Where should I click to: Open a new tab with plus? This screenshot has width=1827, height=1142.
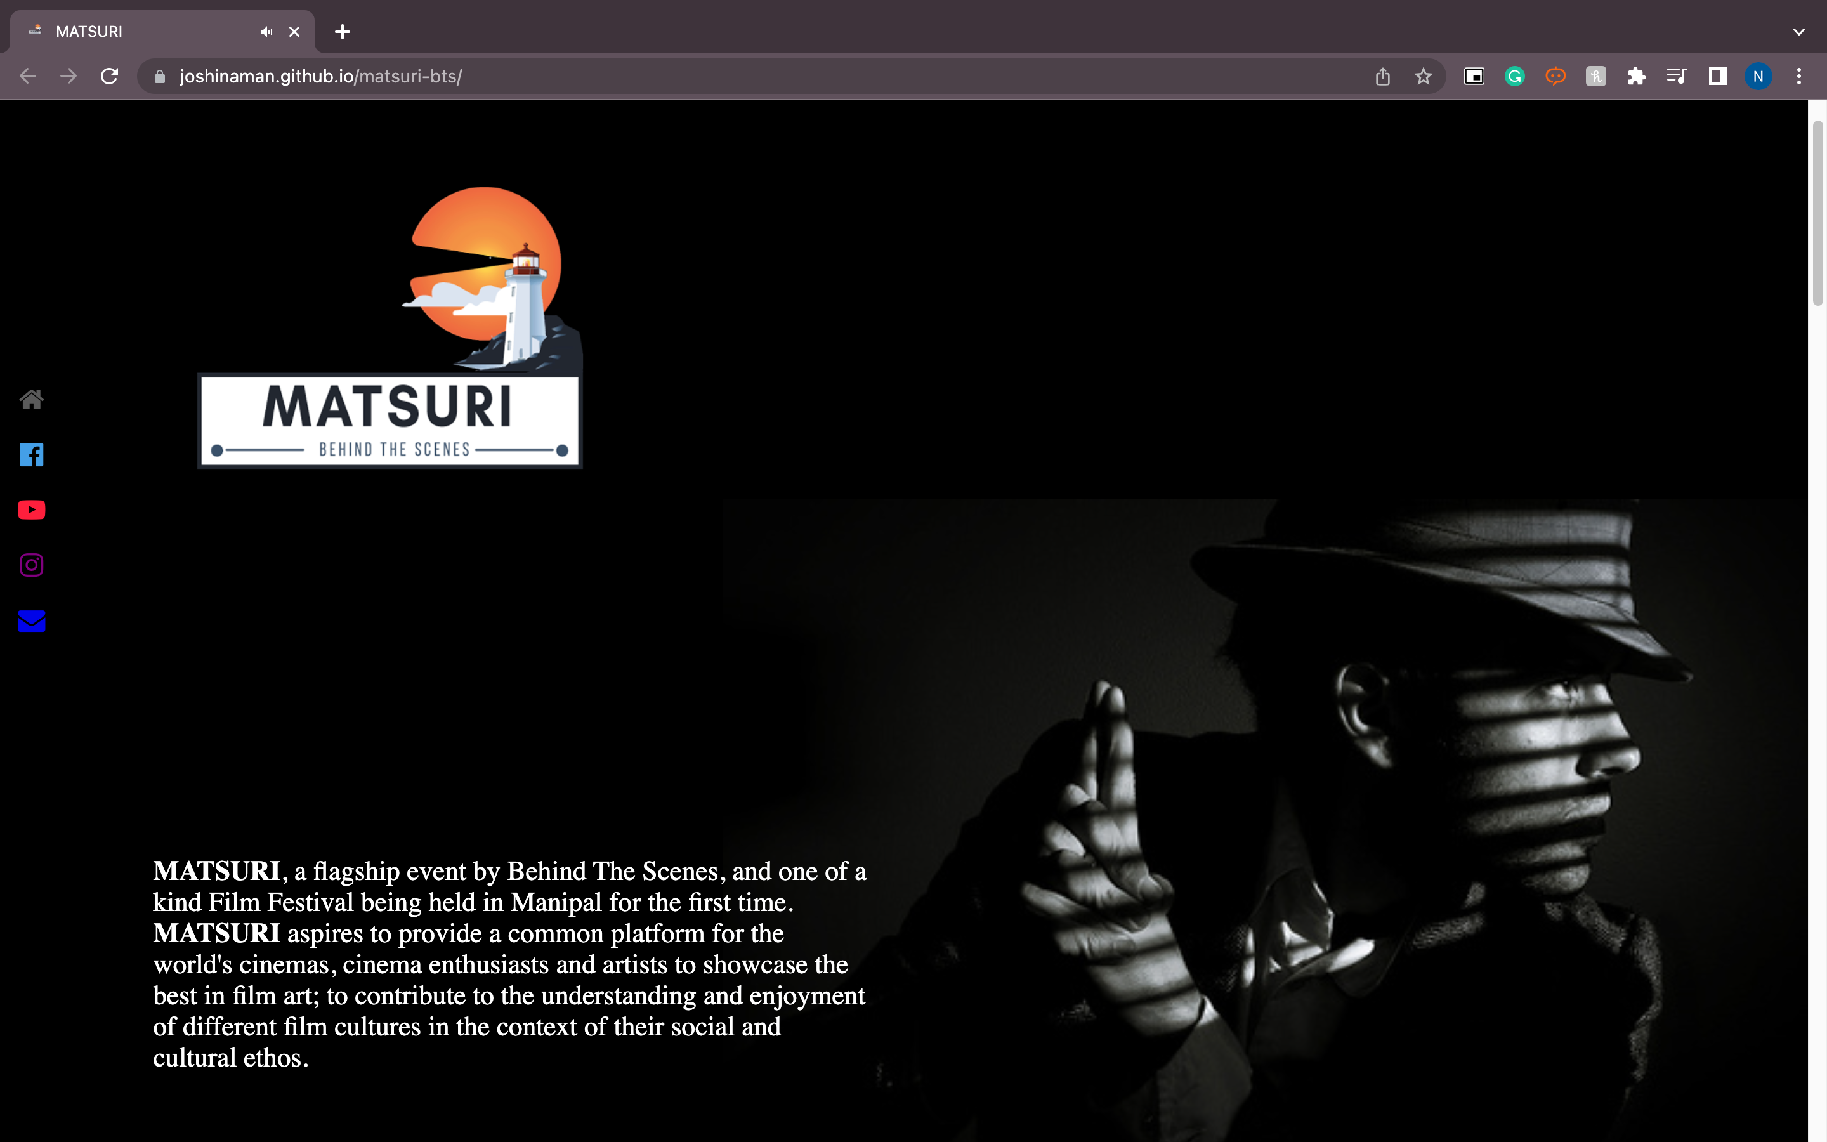[343, 32]
